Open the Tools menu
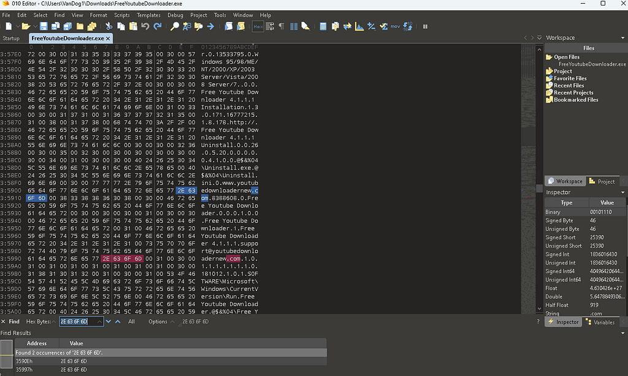The height and width of the screenshot is (376, 628). click(220, 15)
